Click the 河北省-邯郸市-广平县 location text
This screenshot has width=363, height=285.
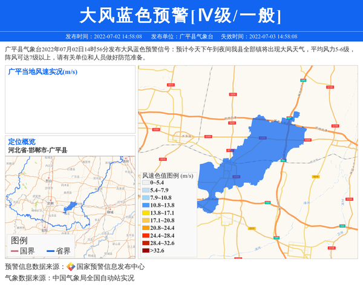[38, 150]
